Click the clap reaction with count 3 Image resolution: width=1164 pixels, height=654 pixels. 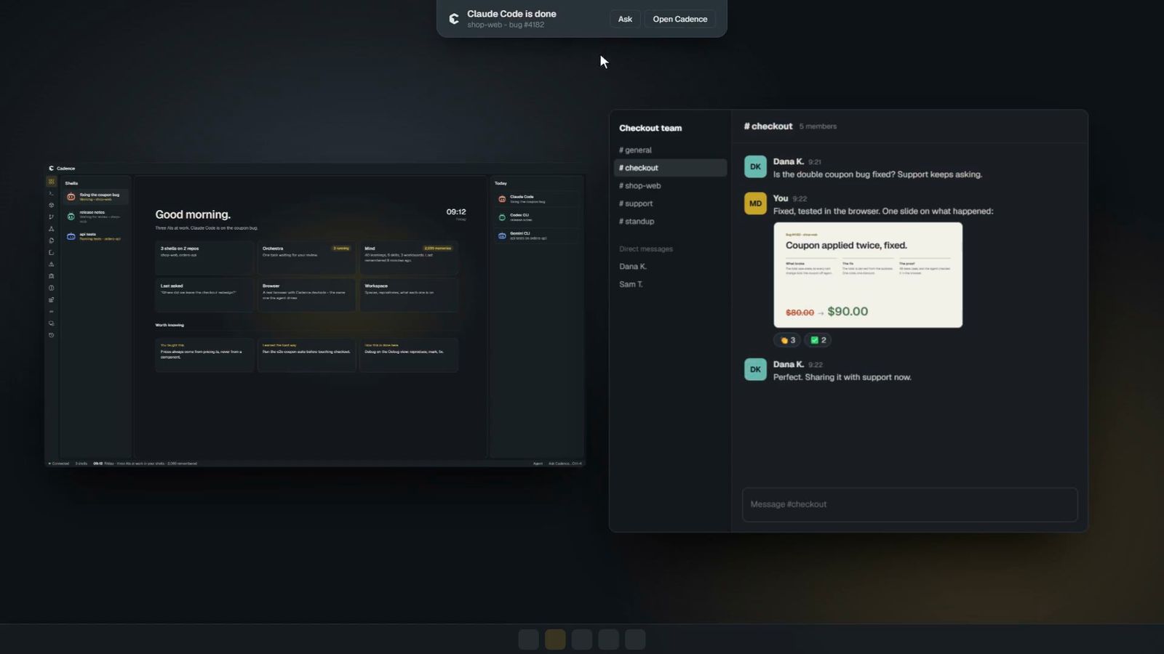click(788, 340)
